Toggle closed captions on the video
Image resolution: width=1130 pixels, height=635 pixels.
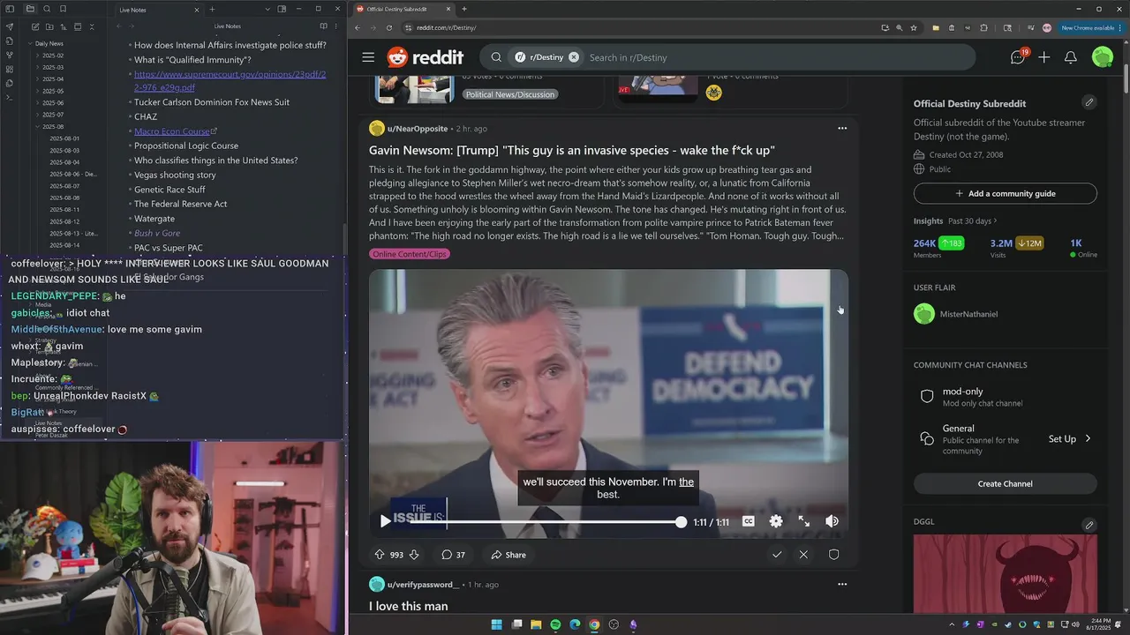[x=748, y=521]
